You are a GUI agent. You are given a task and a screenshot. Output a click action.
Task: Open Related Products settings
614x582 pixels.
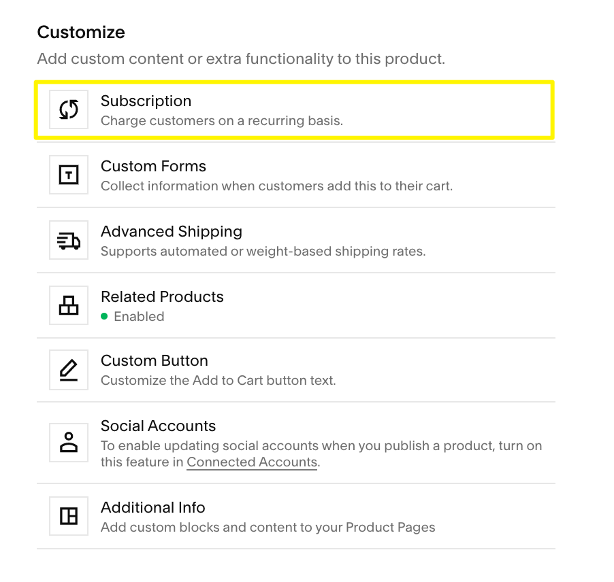pos(296,305)
